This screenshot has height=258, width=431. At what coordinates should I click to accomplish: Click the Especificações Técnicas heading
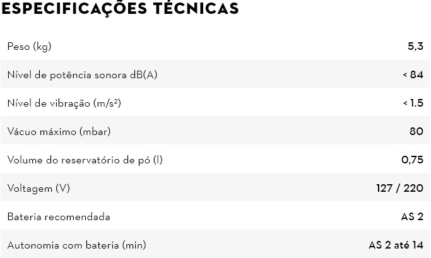click(120, 8)
